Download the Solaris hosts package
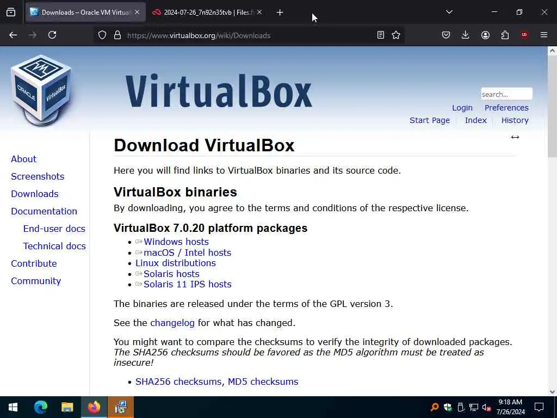 click(171, 274)
